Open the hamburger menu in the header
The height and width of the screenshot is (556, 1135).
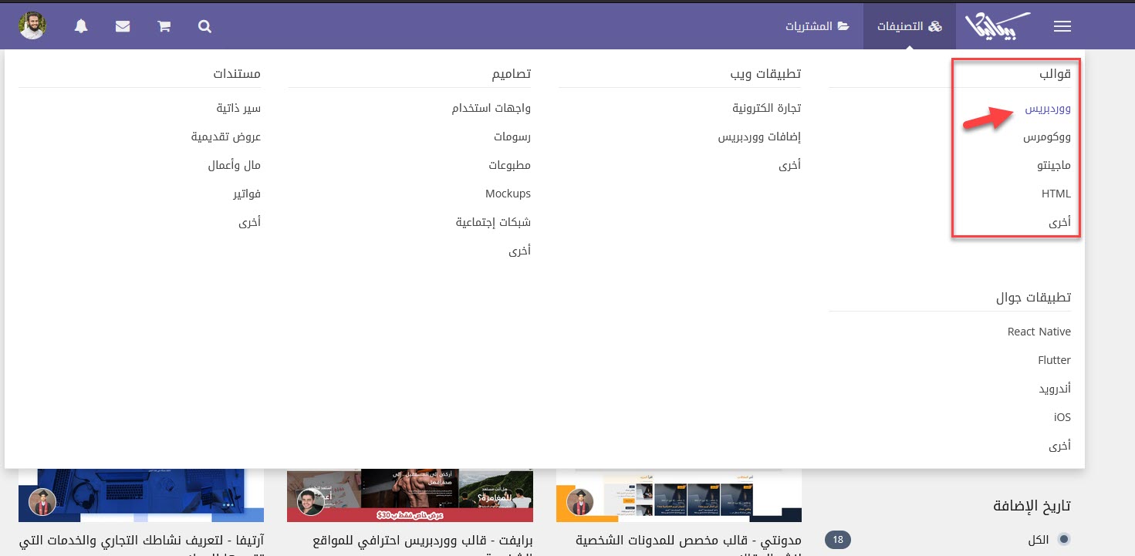(x=1062, y=26)
